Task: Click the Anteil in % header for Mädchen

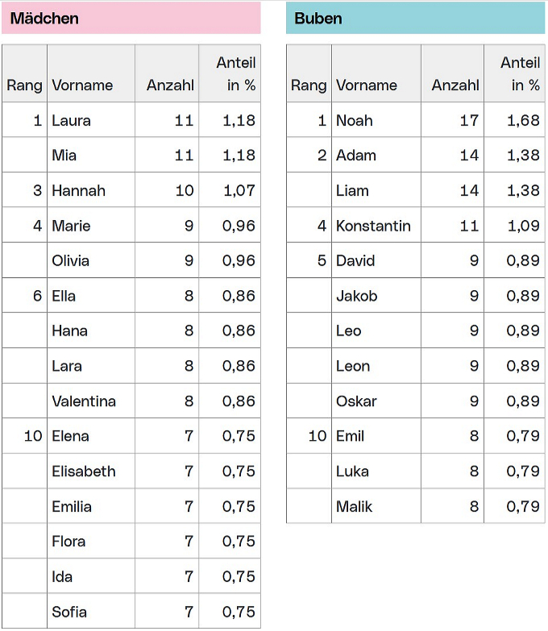Action: 235,74
